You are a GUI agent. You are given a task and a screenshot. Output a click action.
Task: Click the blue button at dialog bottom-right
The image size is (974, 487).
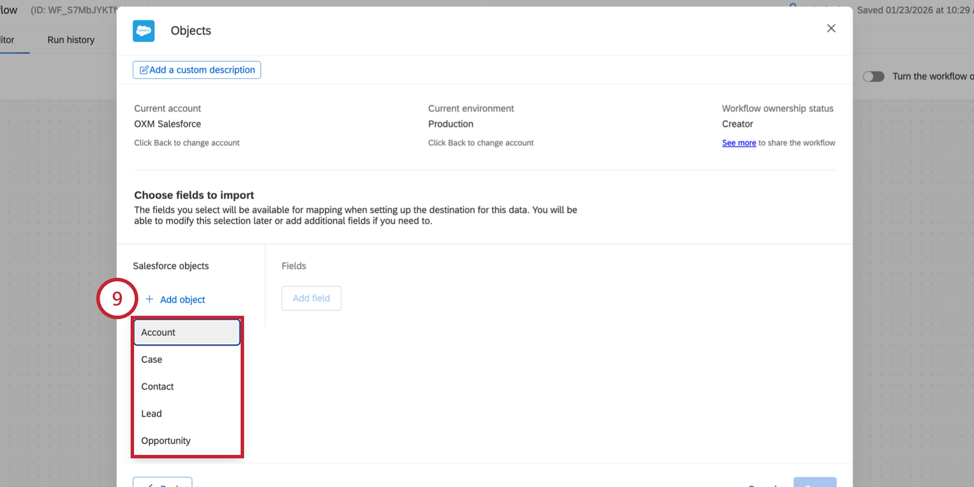coord(814,482)
